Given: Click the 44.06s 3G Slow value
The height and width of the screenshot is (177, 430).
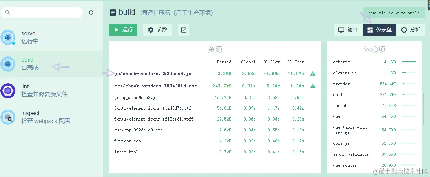Looking at the screenshot, I should point(271,74).
